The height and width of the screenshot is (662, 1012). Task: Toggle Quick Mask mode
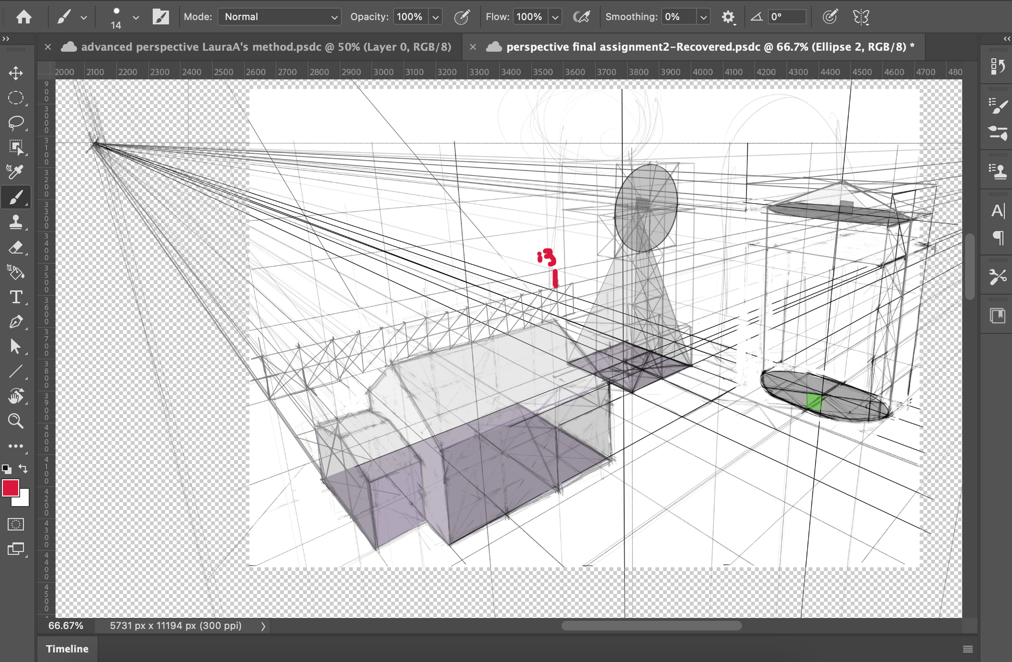click(16, 524)
